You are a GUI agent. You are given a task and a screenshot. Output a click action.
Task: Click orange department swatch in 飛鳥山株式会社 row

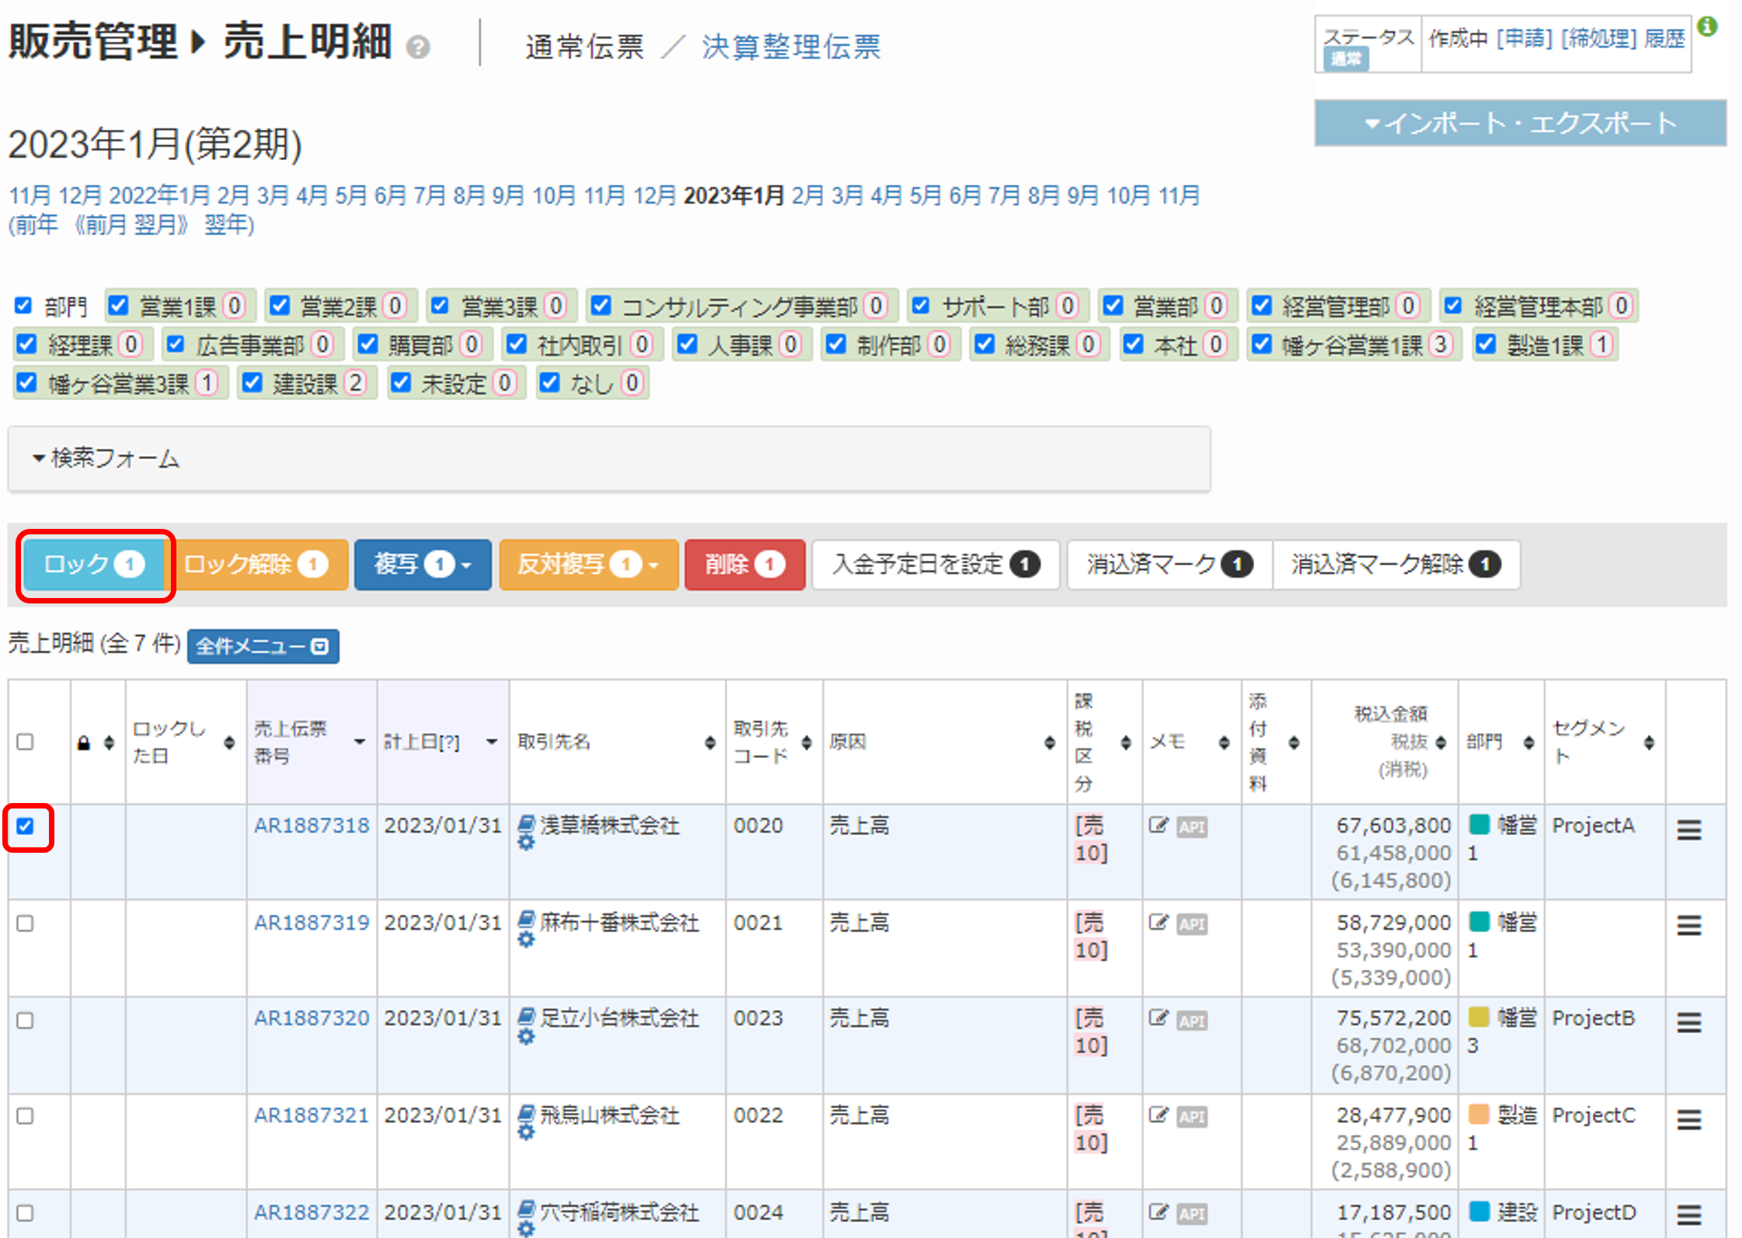pos(1479,1114)
